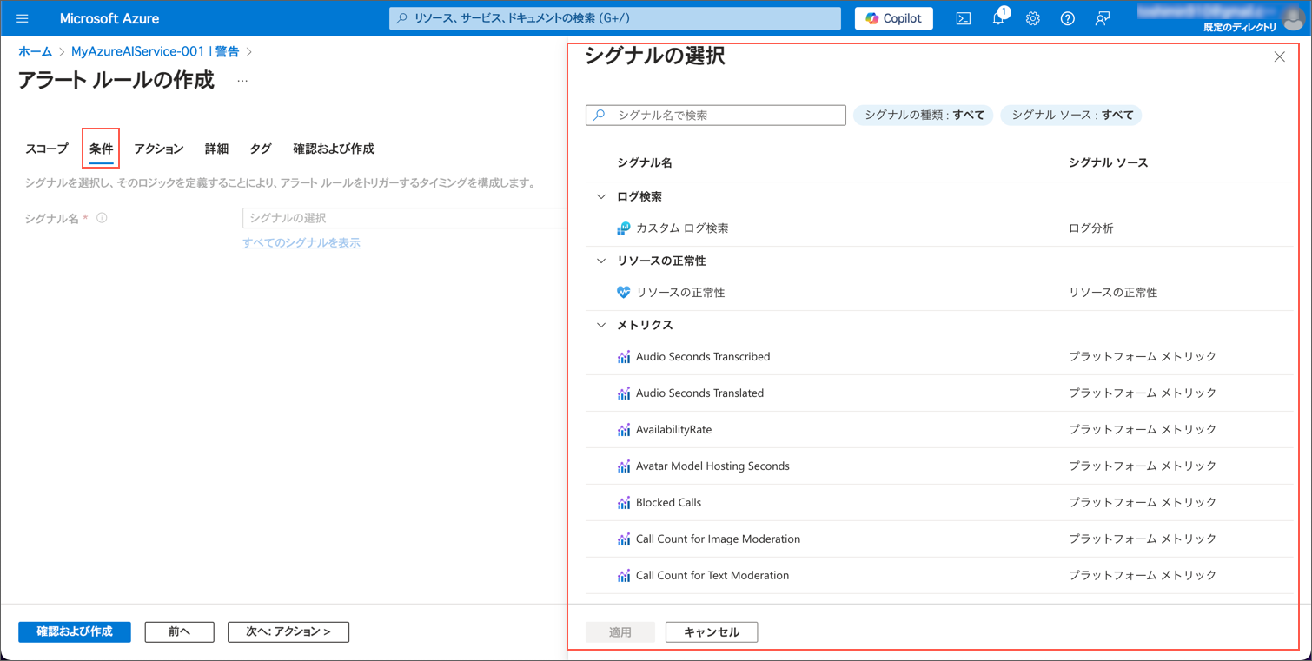The width and height of the screenshot is (1312, 661).
Task: Click the シグナル名 column header
Action: point(645,163)
